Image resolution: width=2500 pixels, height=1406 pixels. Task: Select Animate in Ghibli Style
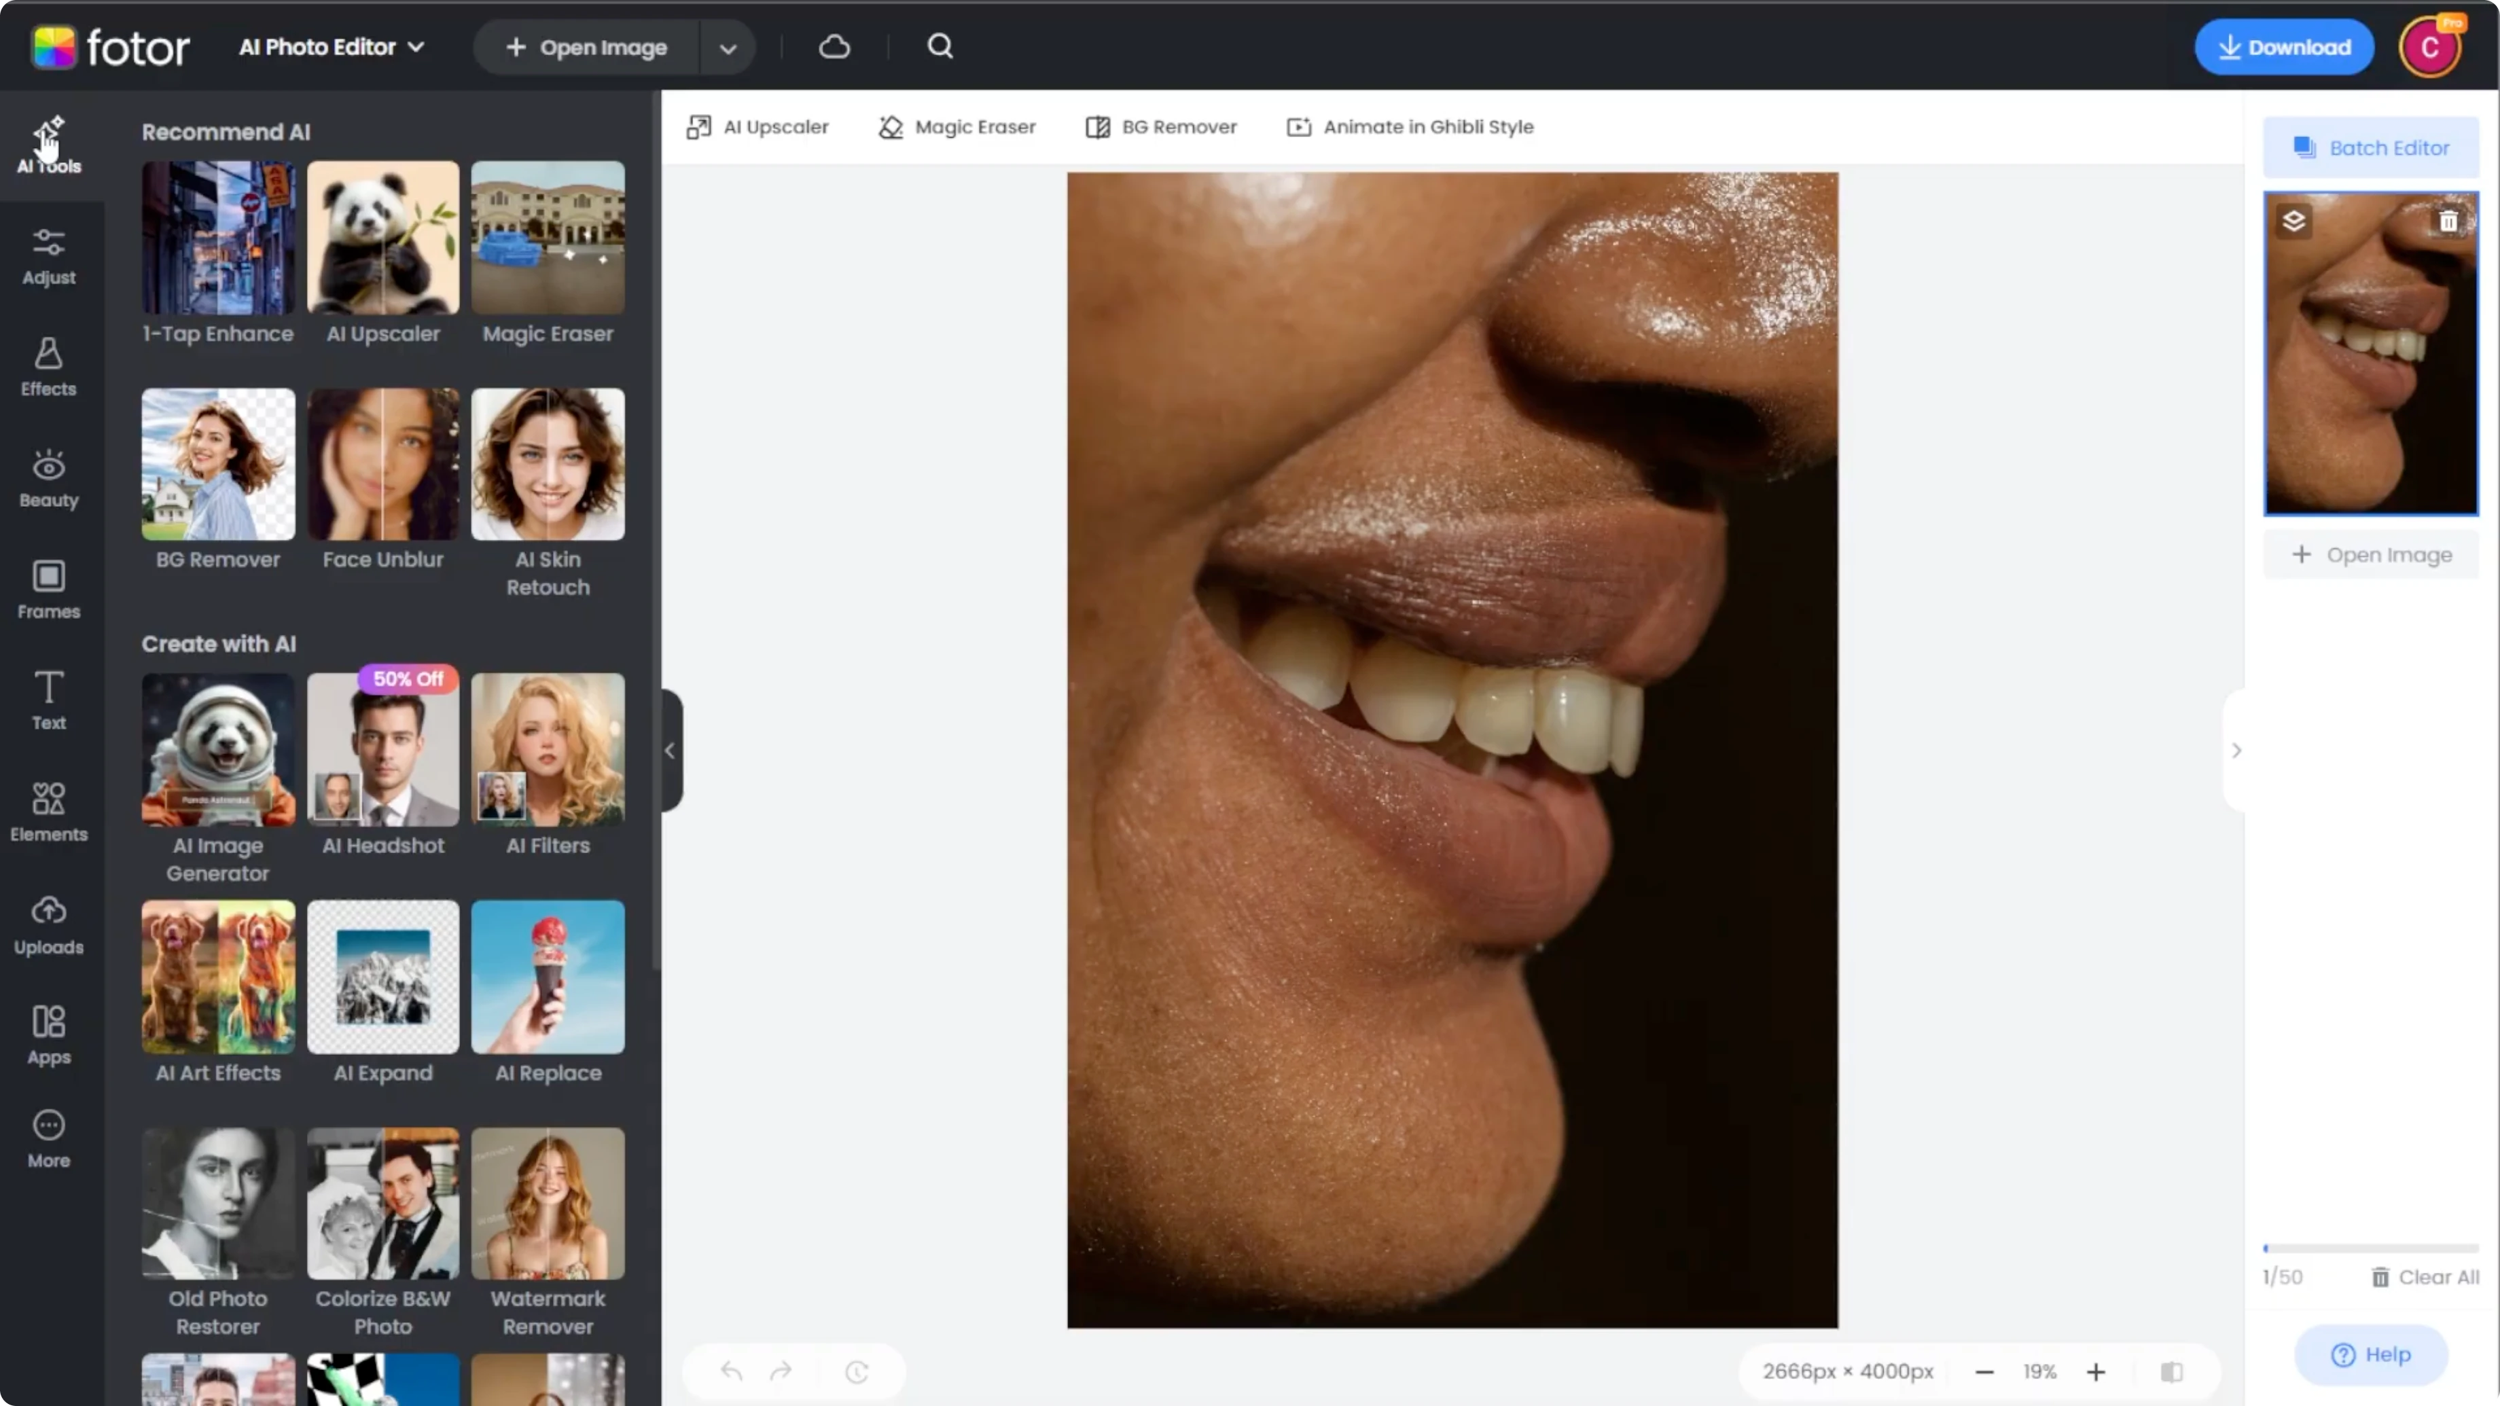[1410, 127]
